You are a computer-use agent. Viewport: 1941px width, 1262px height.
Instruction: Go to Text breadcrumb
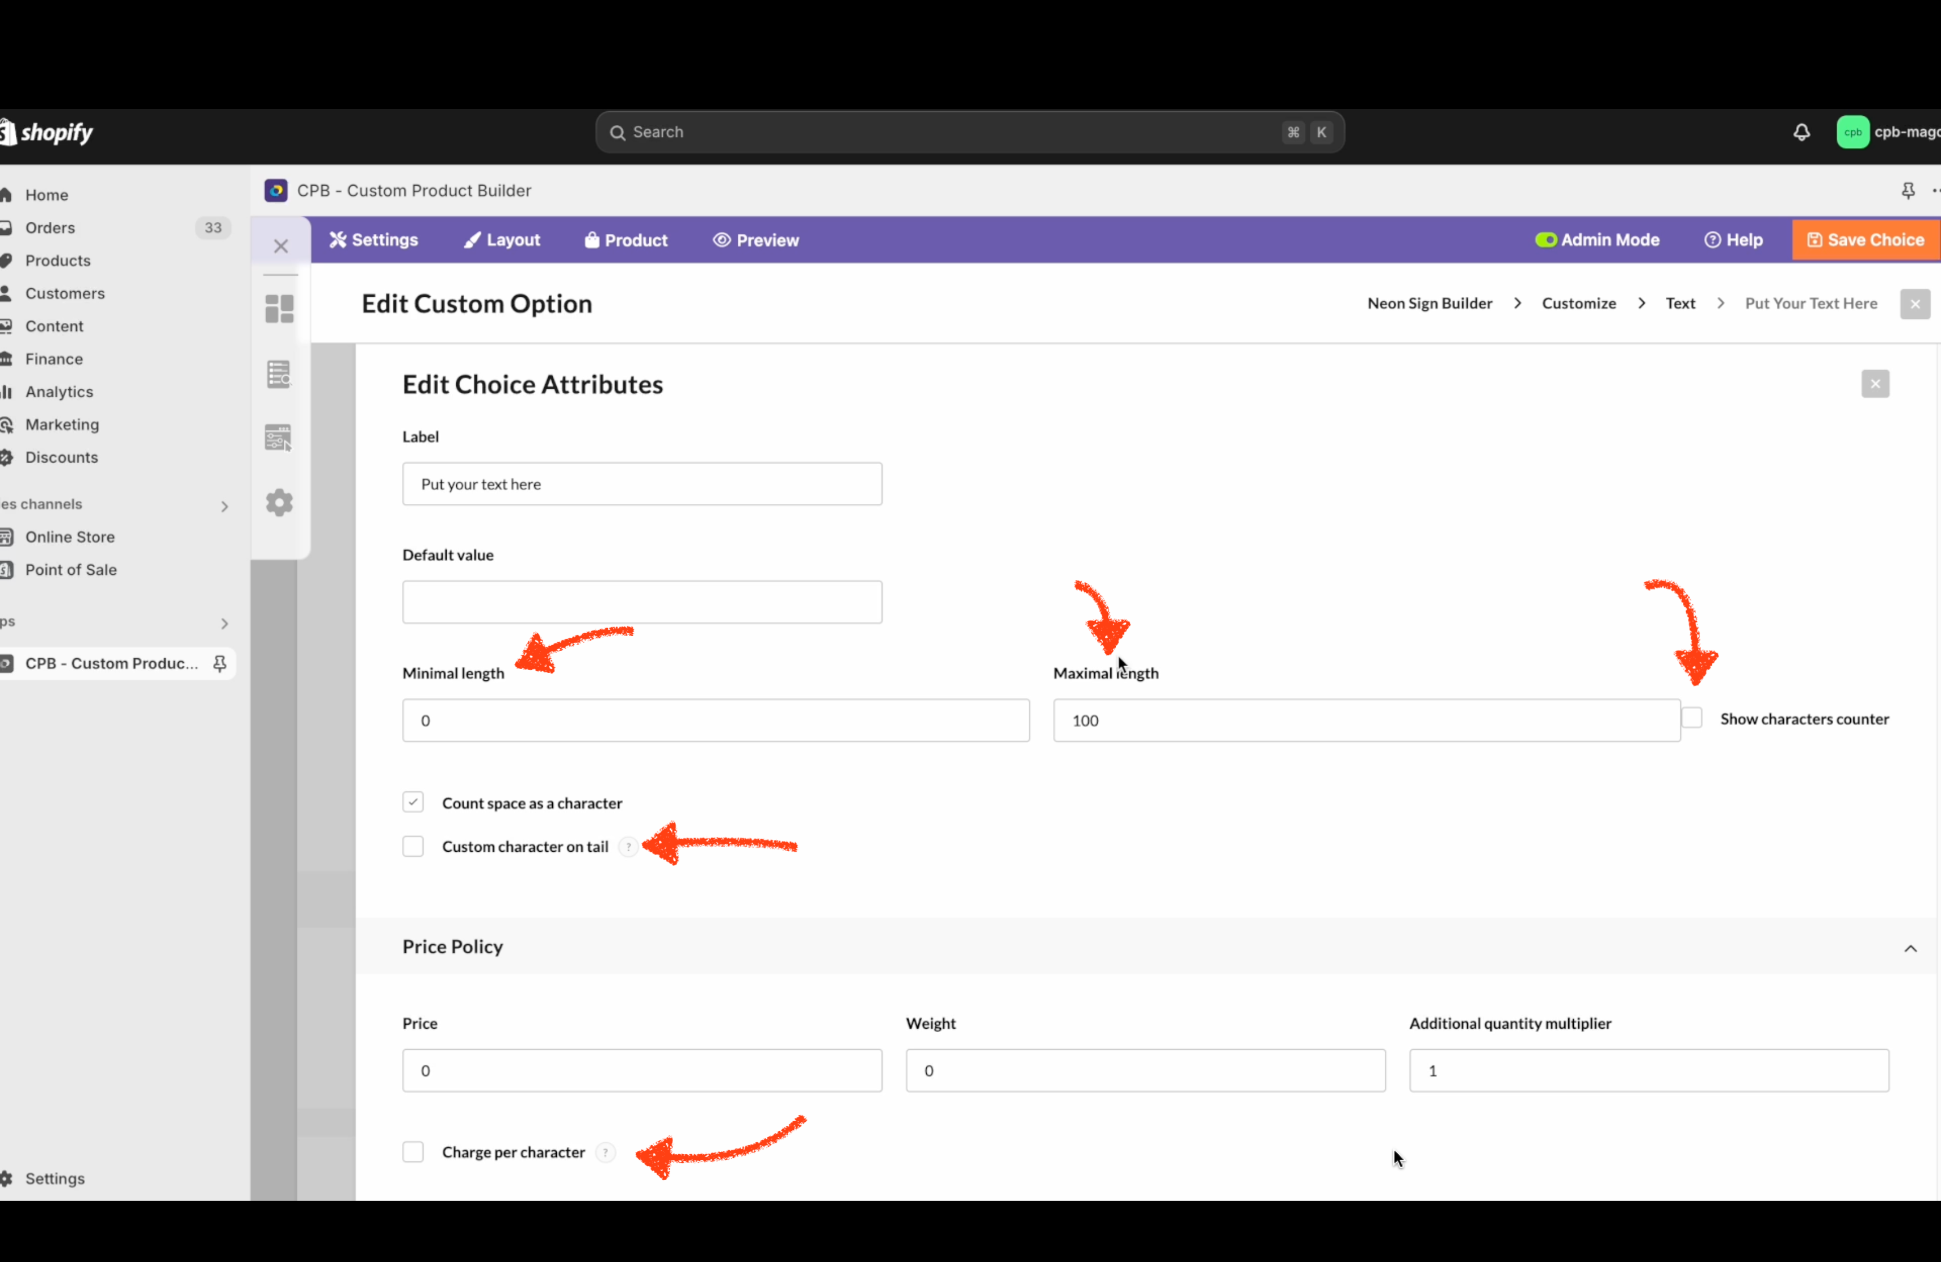pos(1680,303)
